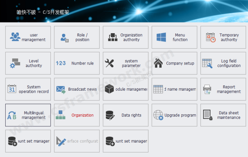The height and width of the screenshot is (157, 248).
Task: Open the Number rule tile
Action: (x=77, y=64)
